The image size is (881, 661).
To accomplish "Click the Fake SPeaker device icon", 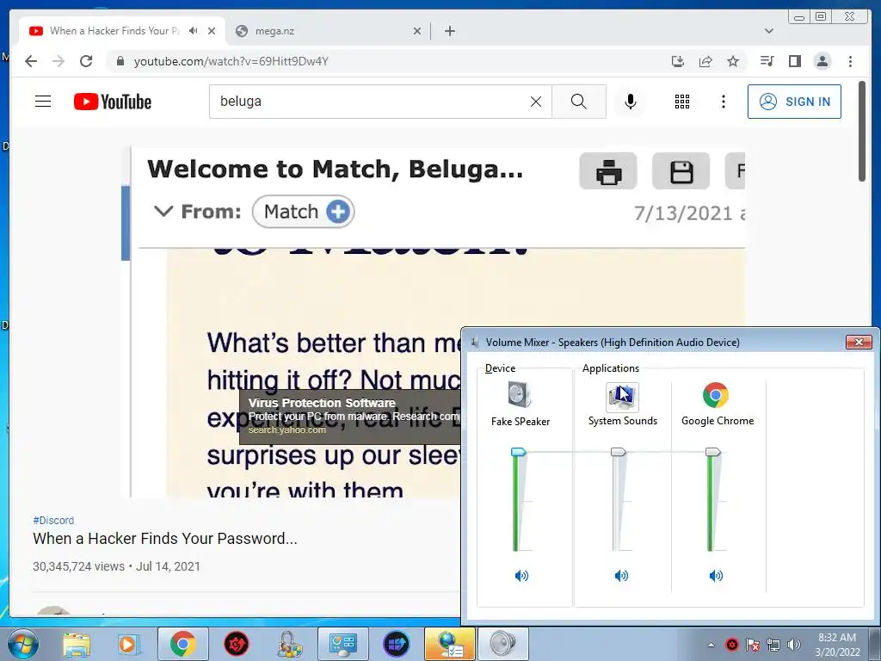I will tap(520, 394).
